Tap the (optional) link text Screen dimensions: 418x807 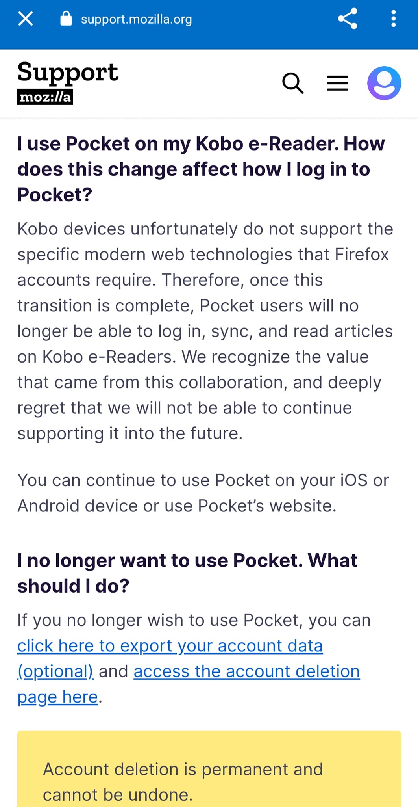click(55, 671)
